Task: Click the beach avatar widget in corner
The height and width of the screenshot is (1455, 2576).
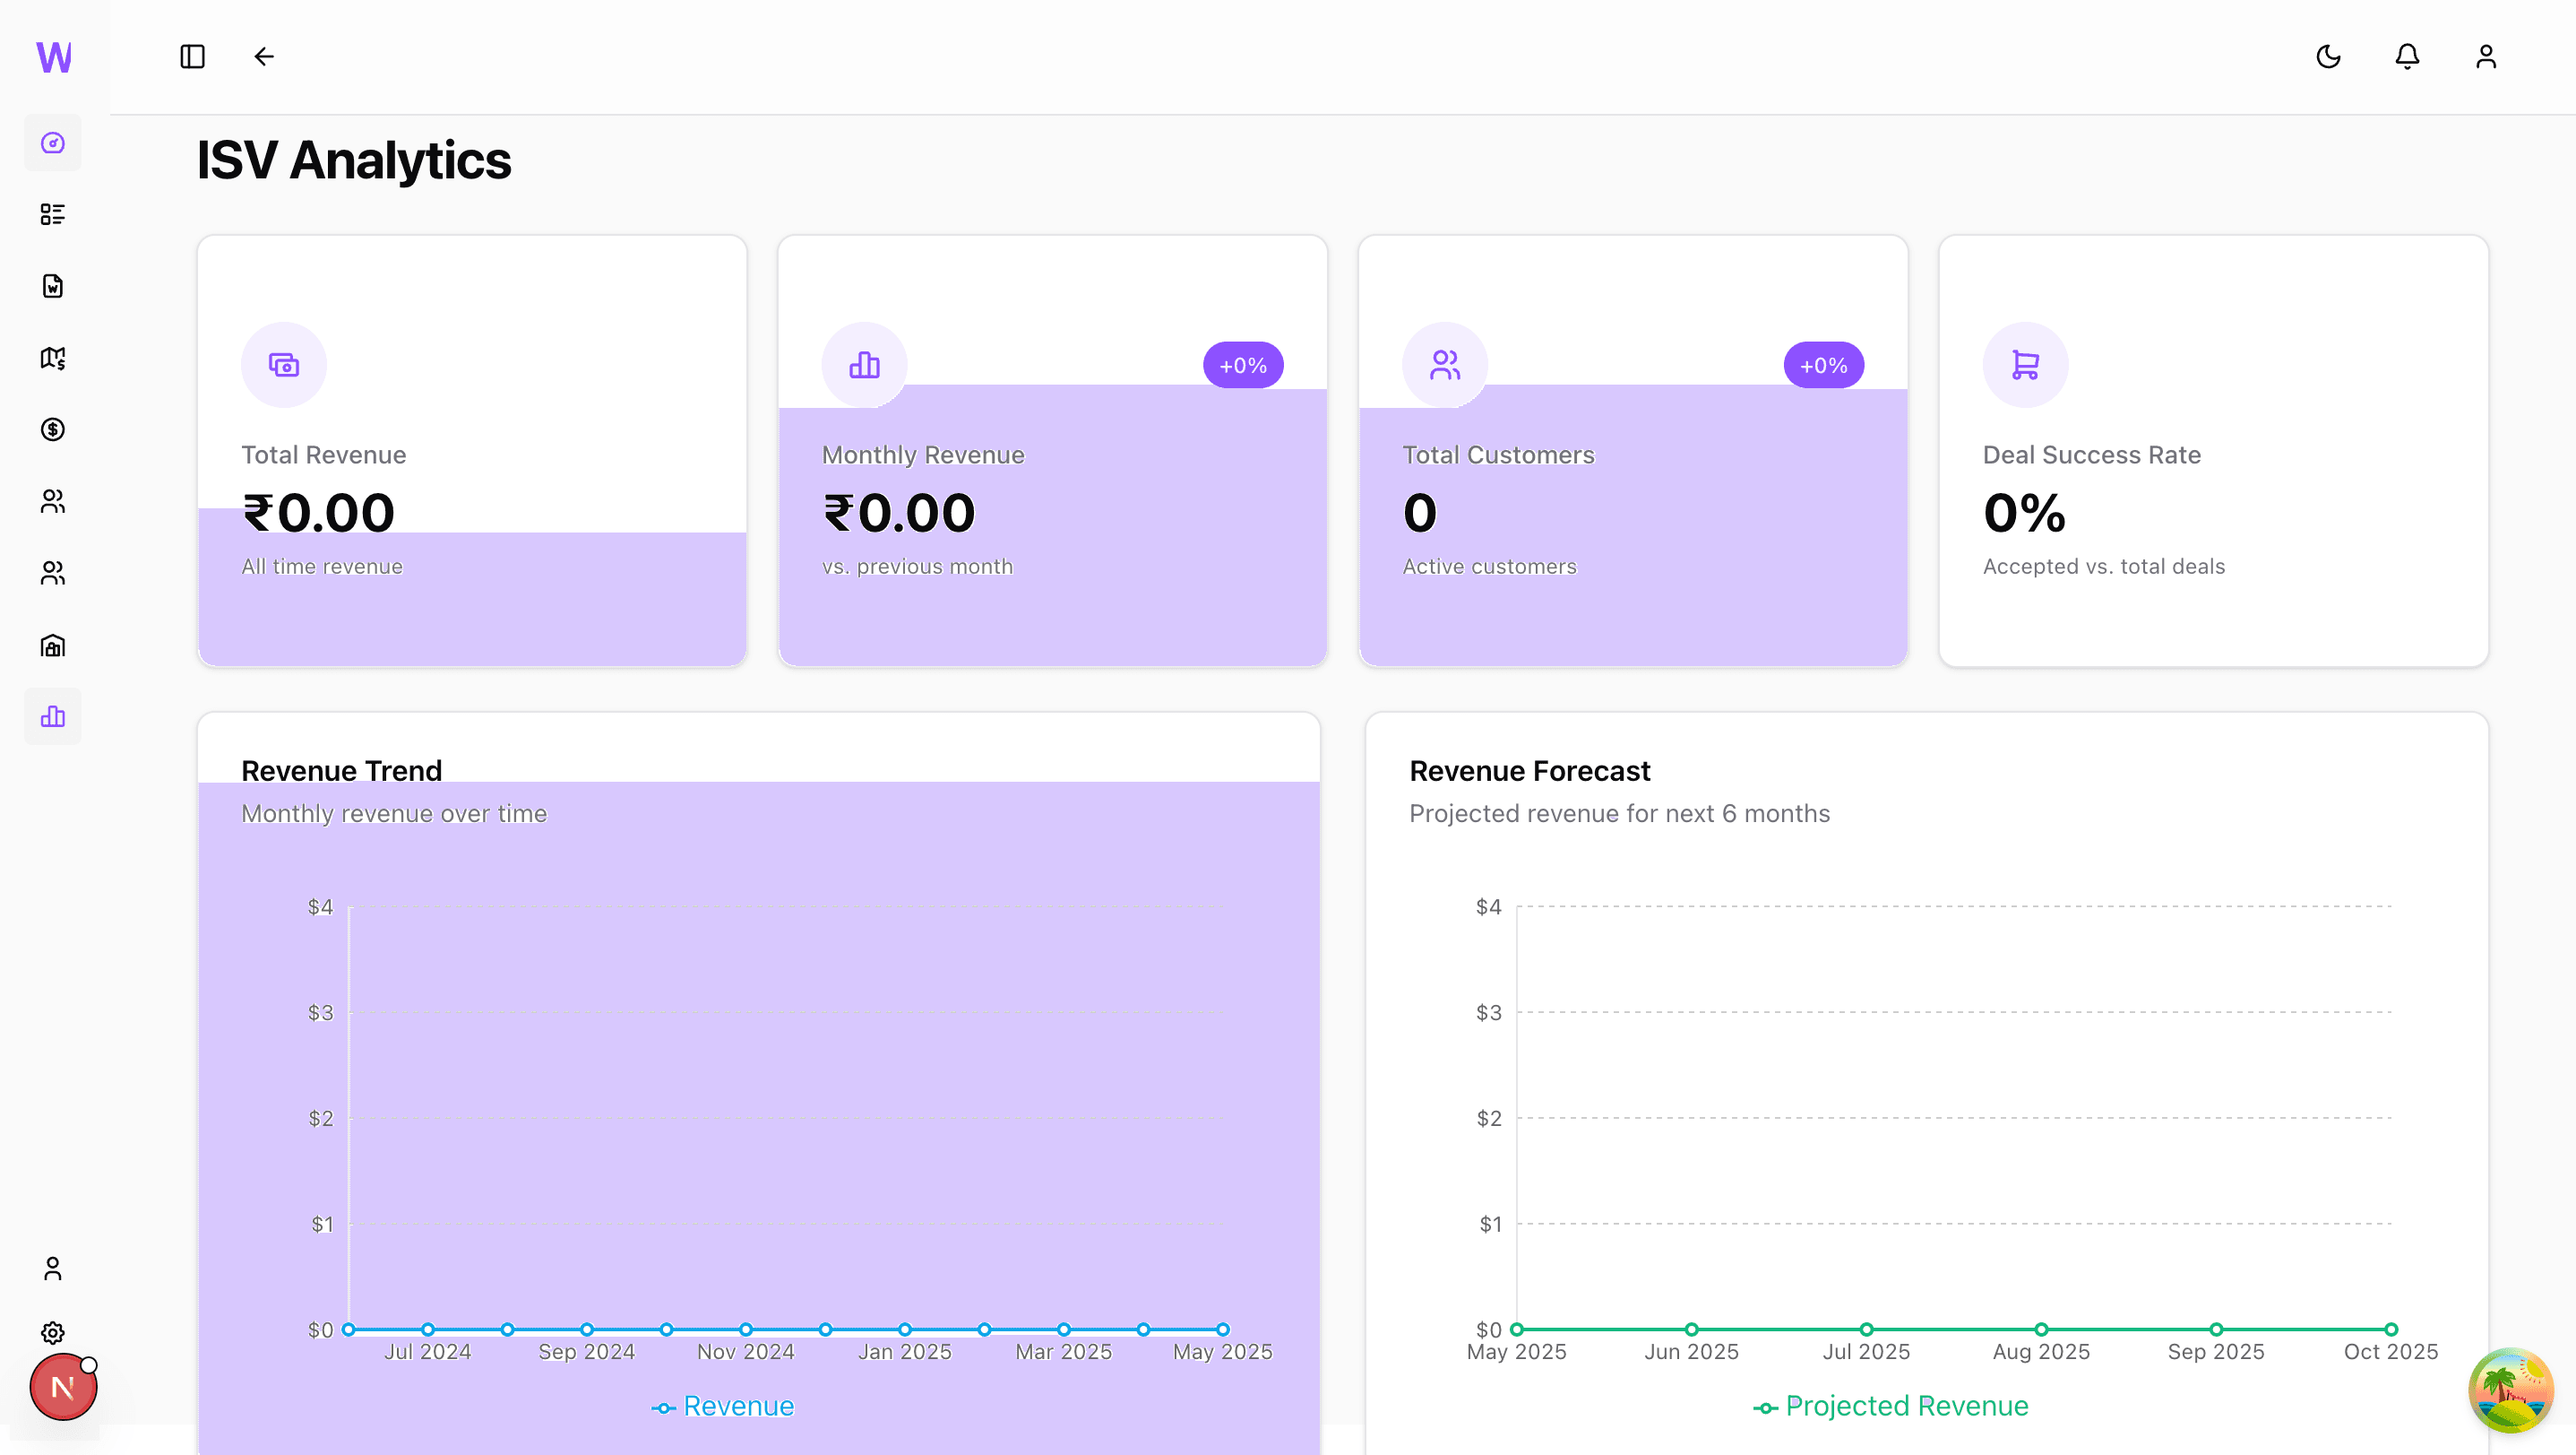Action: (x=2511, y=1390)
